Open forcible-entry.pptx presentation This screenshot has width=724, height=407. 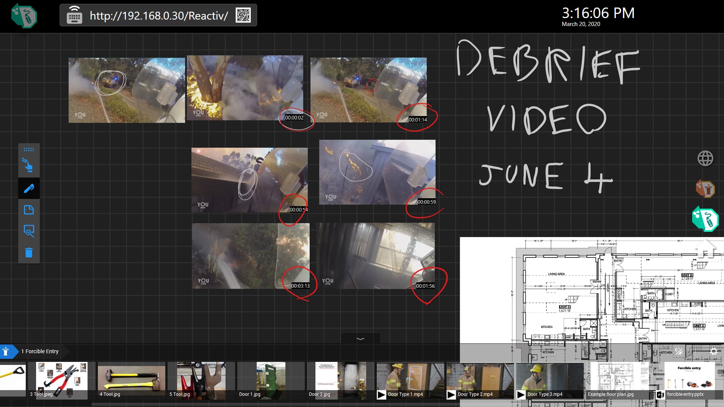click(x=689, y=380)
